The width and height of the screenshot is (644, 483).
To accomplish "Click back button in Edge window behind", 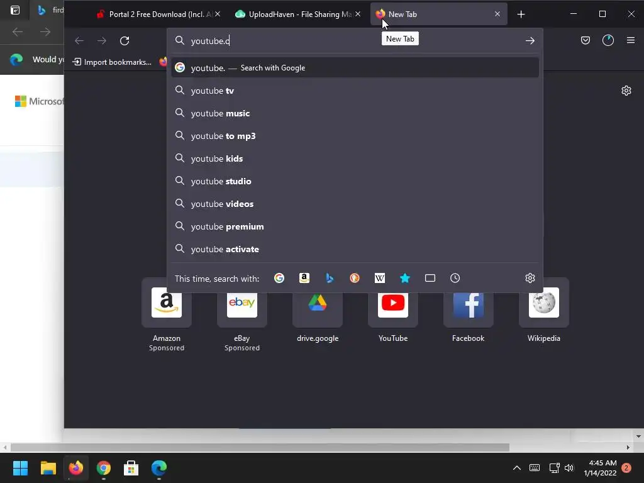I will click(17, 31).
